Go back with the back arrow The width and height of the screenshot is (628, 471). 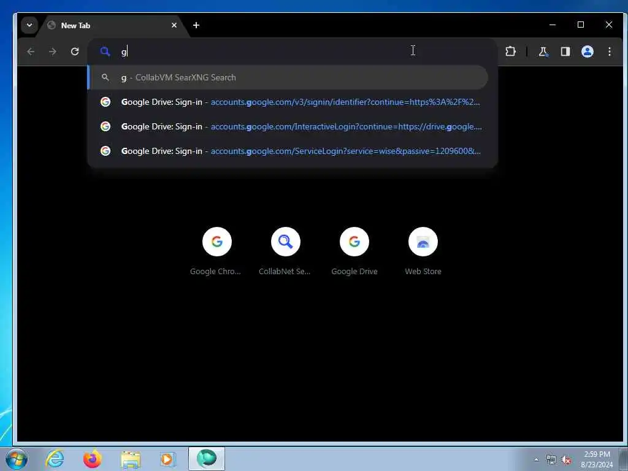point(31,52)
